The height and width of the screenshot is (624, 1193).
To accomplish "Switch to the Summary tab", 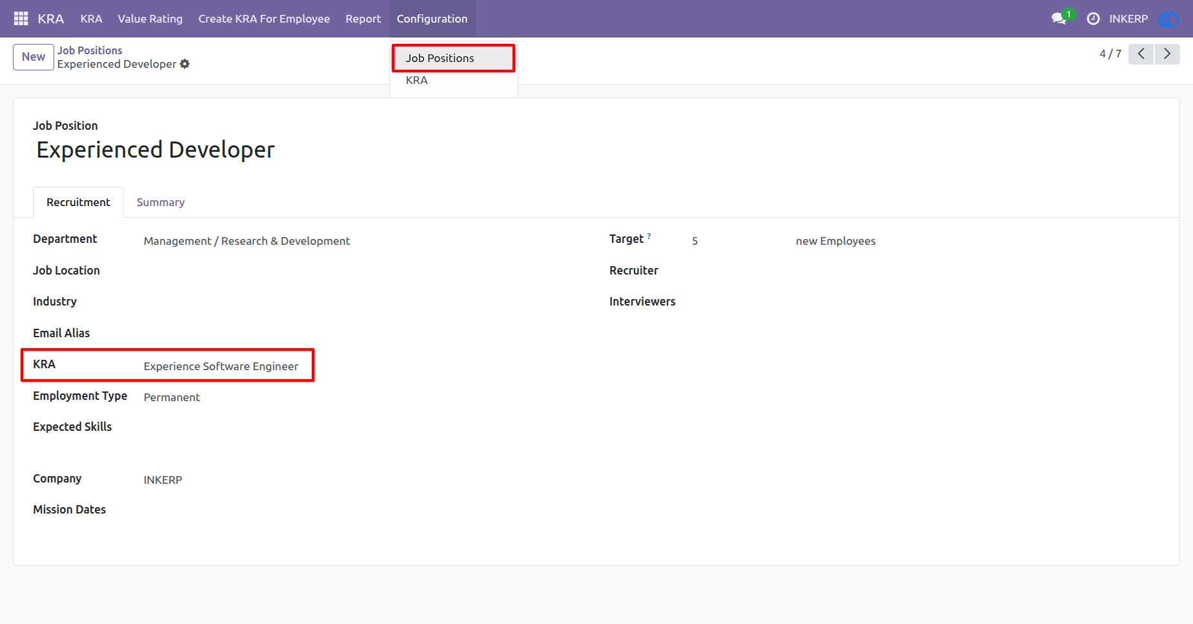I will tap(161, 202).
